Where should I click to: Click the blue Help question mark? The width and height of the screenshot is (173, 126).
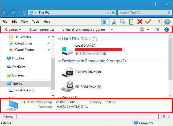coord(167,30)
